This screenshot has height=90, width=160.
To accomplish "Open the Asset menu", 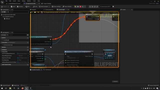I will (x=14, y=1).
